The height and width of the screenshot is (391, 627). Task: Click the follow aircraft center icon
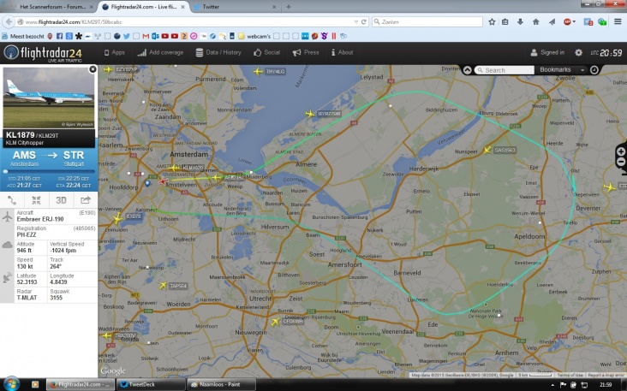(x=36, y=200)
